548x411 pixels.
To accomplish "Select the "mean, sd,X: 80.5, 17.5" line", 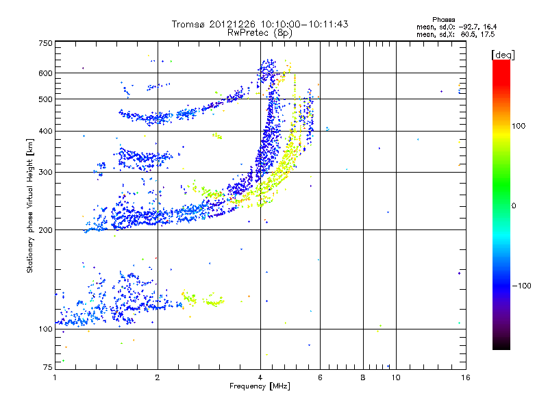I will [456, 34].
